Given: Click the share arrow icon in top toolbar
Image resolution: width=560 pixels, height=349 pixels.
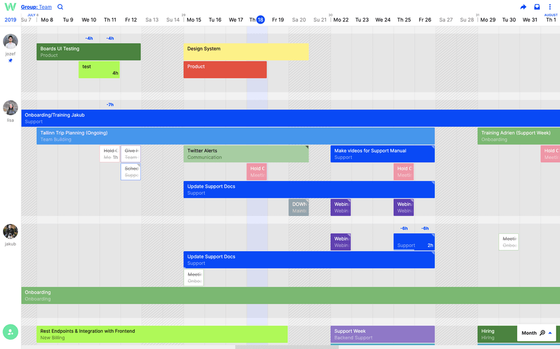Looking at the screenshot, I should [x=522, y=6].
